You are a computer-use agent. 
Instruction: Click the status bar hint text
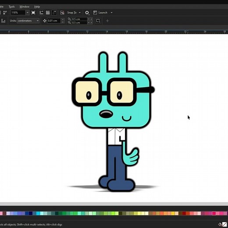click(x=31, y=224)
